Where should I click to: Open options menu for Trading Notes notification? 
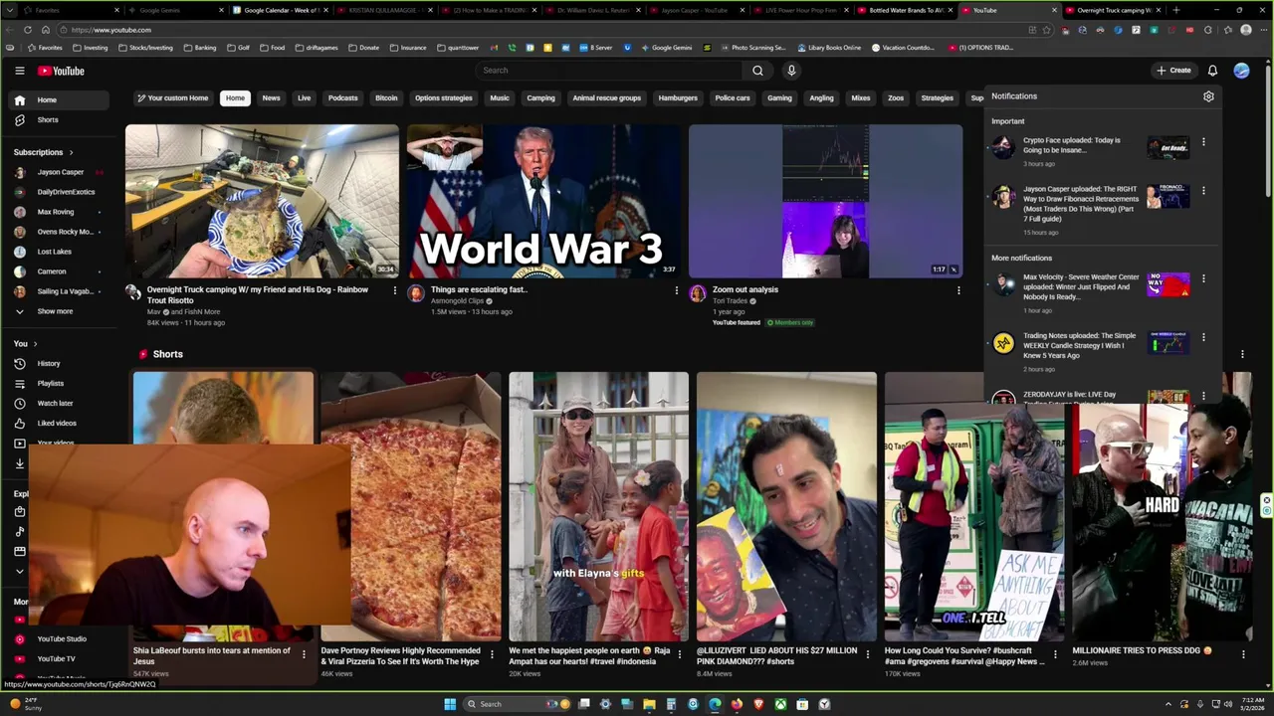(x=1203, y=337)
